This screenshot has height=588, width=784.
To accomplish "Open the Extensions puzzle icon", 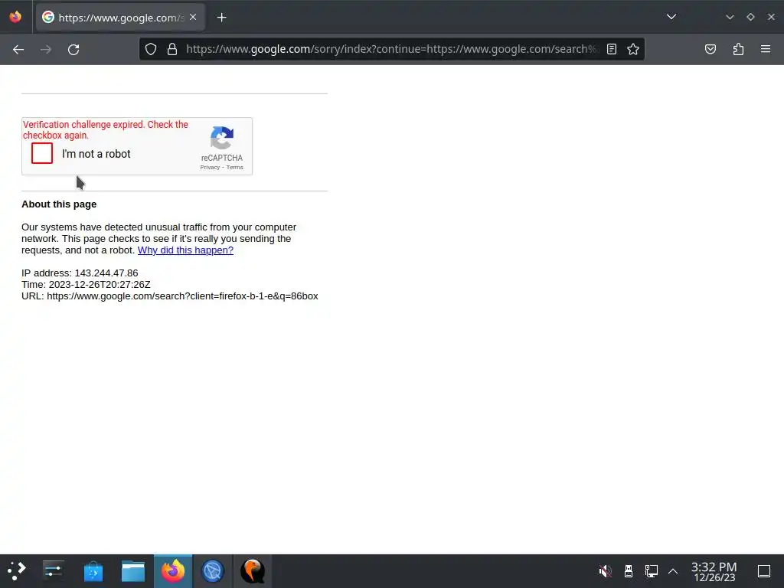I will coord(738,49).
